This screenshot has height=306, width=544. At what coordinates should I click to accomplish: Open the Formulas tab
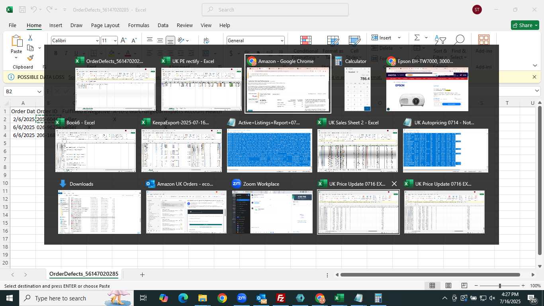[x=139, y=25]
